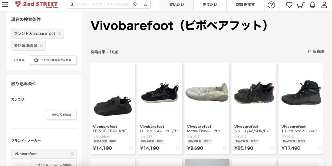This screenshot has height=166, width=332.
Task: Click the 店舗を探す tab
Action: pyautogui.click(x=245, y=5)
